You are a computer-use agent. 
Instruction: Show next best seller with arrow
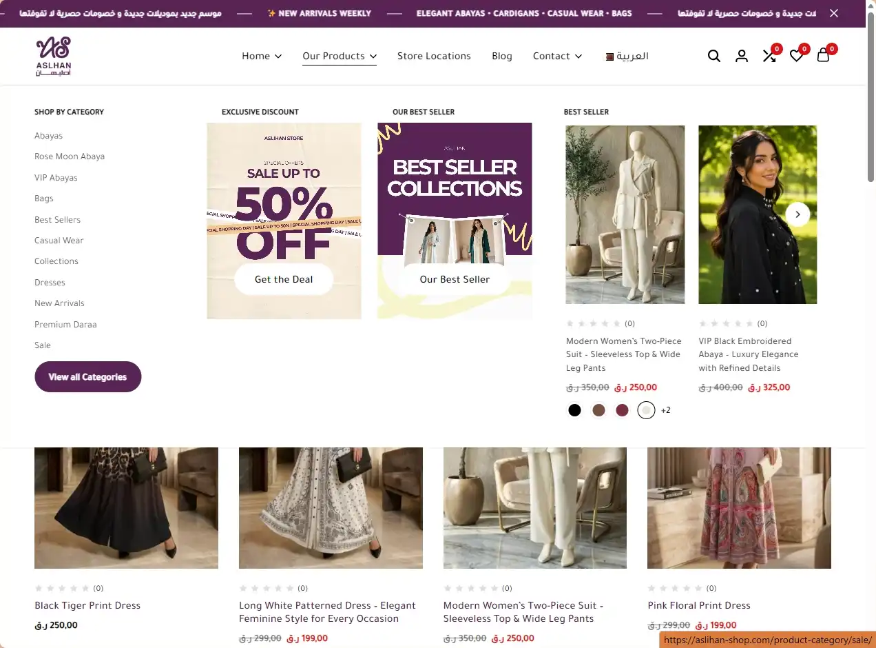pos(797,214)
